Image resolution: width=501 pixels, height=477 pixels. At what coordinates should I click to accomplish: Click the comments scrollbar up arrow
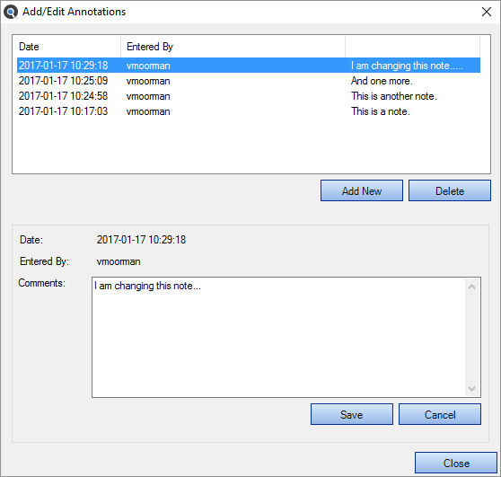(471, 287)
